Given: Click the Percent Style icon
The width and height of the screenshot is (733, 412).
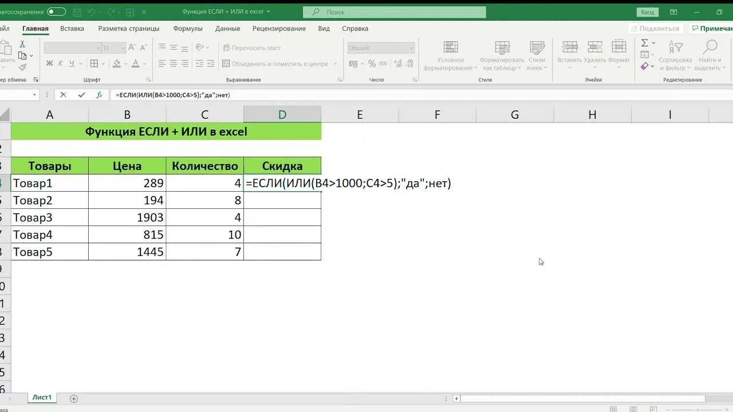Looking at the screenshot, I should 372,64.
